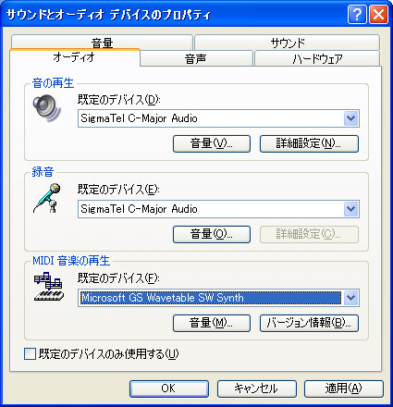Open playback 音量(V) settings
This screenshot has height=407, width=393.
click(x=212, y=143)
